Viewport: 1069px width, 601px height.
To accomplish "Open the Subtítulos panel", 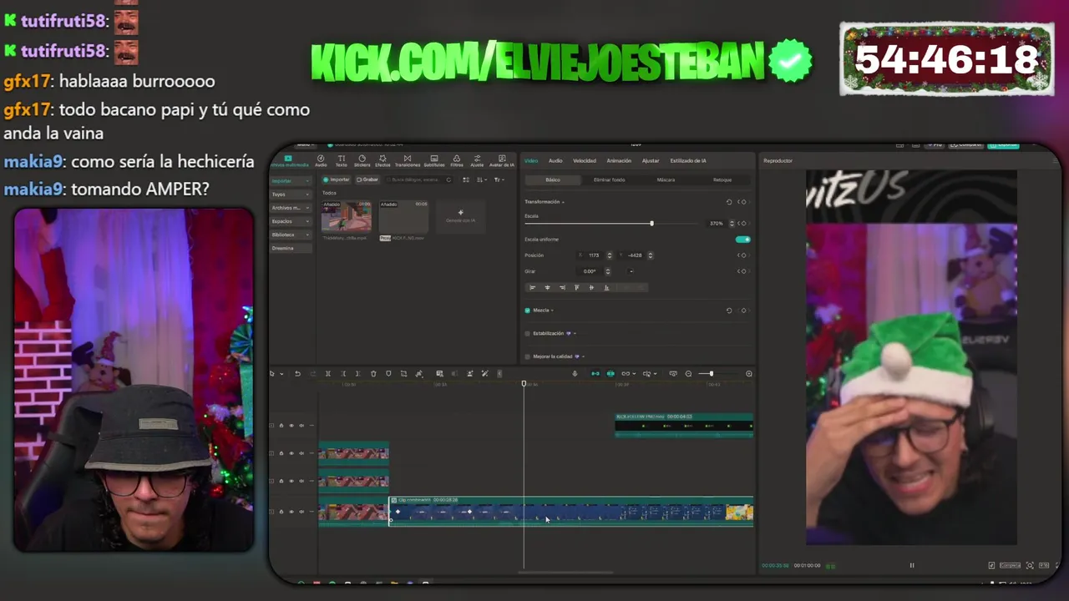I will 434,160.
